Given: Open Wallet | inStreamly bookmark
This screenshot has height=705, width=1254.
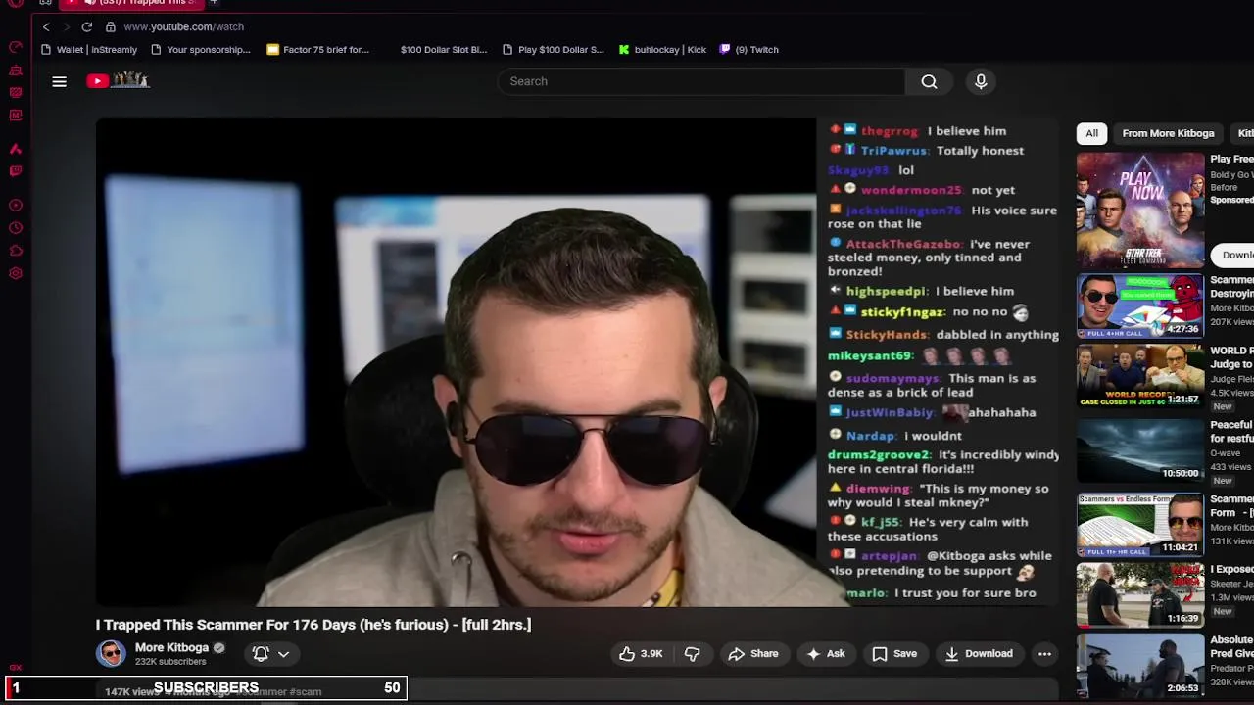Looking at the screenshot, I should click(x=89, y=49).
